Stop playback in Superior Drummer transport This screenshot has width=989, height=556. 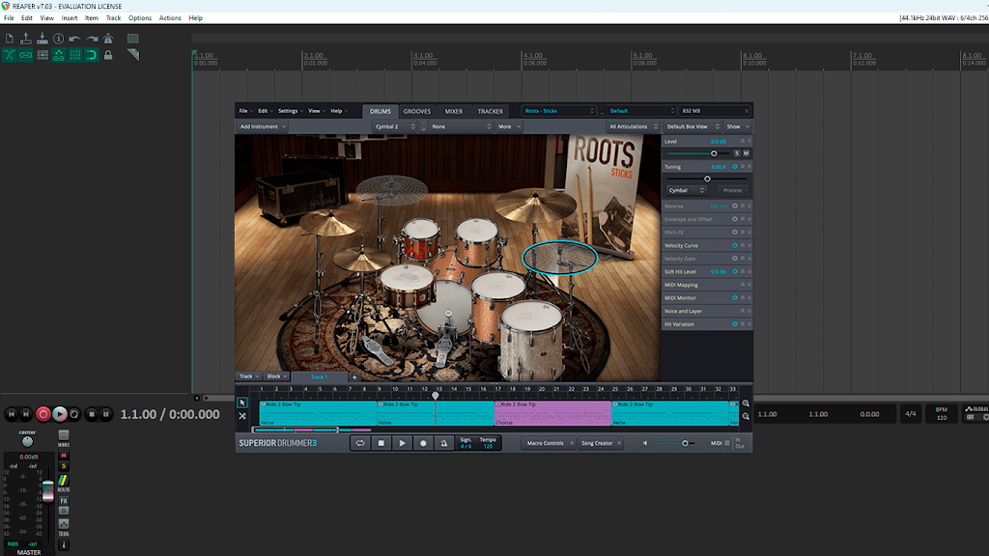pos(381,443)
